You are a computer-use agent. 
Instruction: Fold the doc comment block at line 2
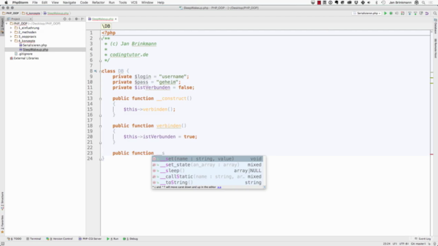coord(101,38)
